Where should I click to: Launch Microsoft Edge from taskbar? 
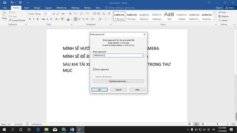(38, 130)
